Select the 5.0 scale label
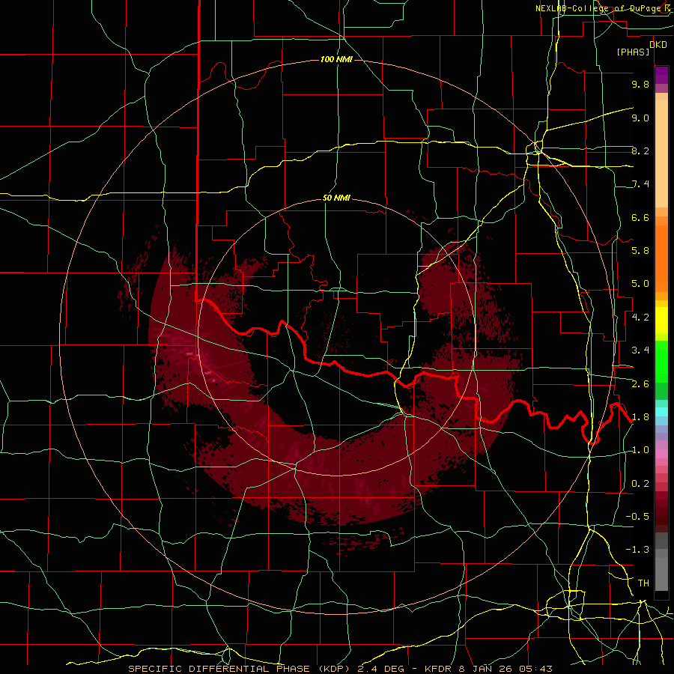This screenshot has width=674, height=674. (x=640, y=284)
